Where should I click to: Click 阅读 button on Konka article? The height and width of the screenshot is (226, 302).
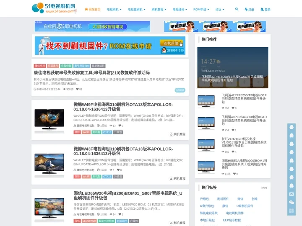coord(180,90)
